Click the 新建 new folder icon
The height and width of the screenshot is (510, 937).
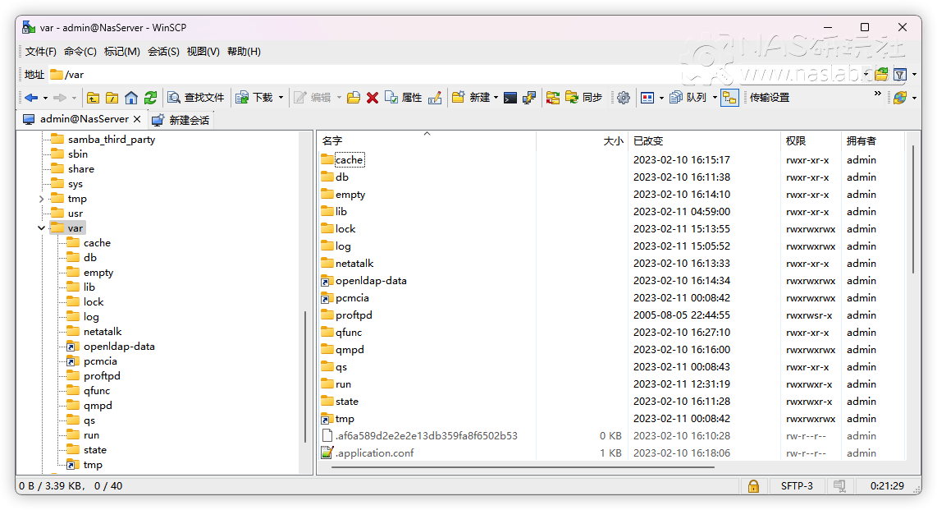471,98
